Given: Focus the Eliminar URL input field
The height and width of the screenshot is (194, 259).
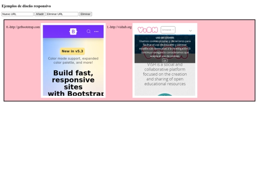Looking at the screenshot, I should point(62,14).
